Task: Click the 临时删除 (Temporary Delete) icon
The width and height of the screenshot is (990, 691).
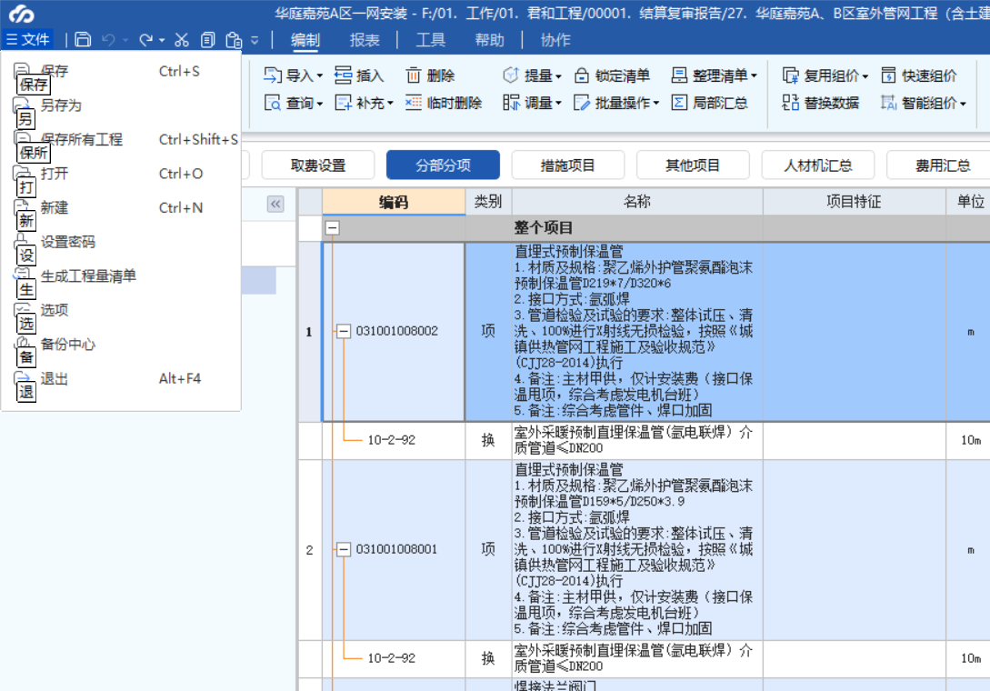Action: (413, 103)
